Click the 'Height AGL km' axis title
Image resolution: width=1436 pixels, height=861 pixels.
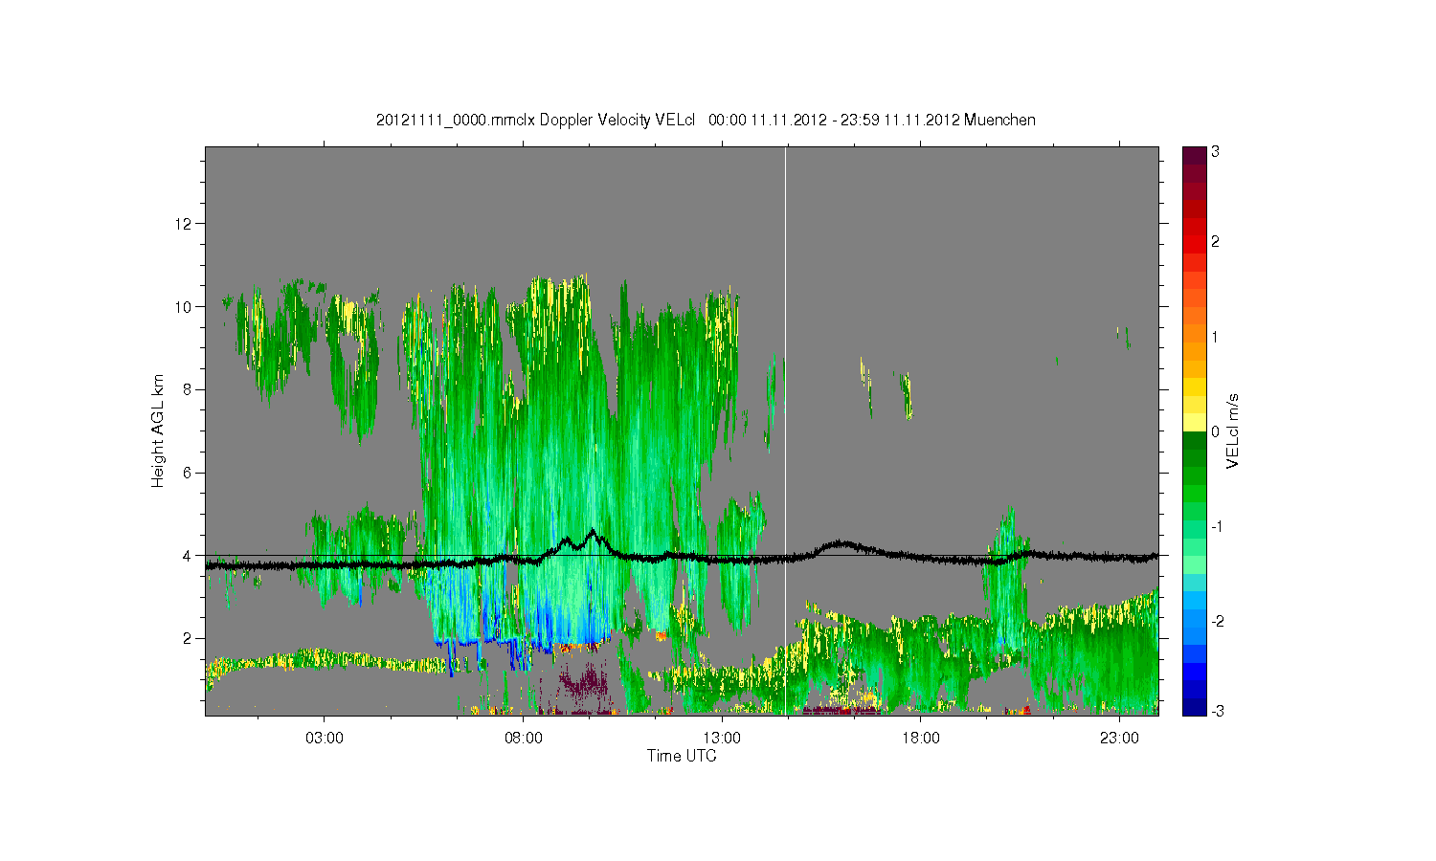(x=158, y=430)
